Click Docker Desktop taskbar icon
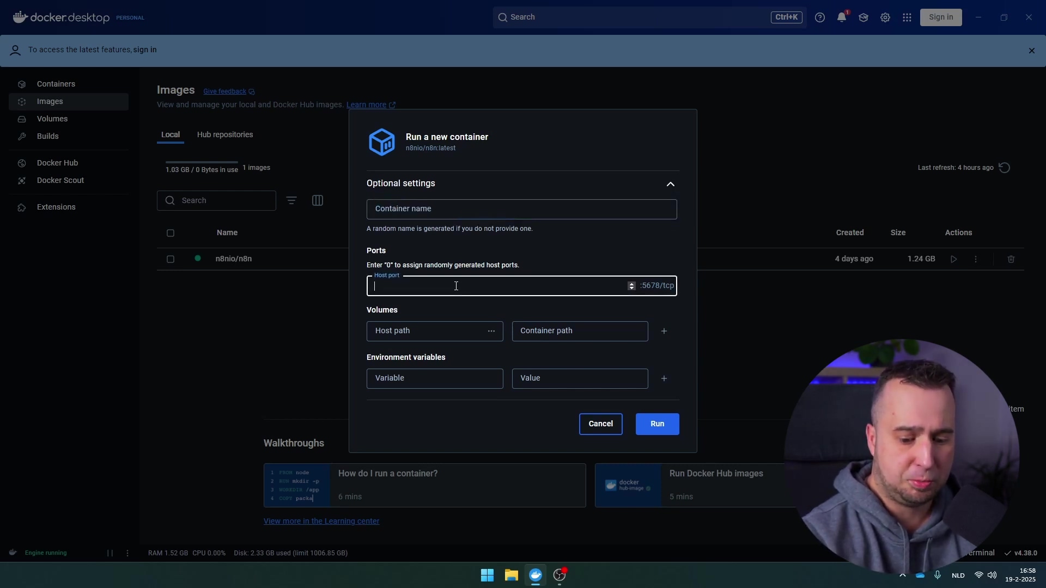The height and width of the screenshot is (588, 1046). (x=536, y=575)
